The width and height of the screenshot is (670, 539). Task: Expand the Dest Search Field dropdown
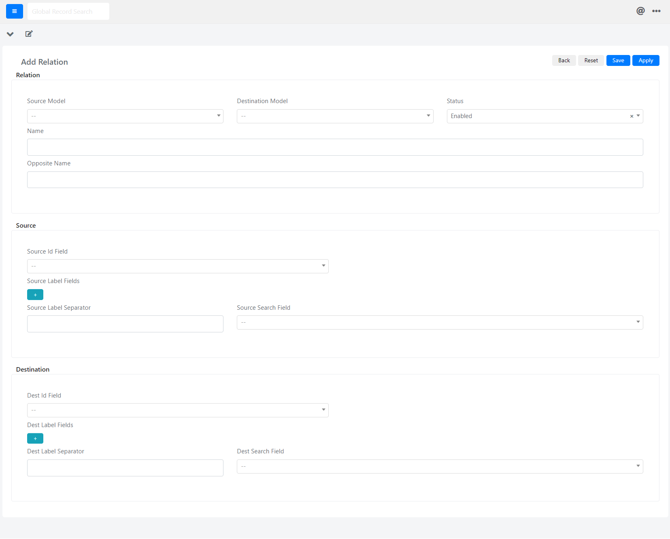tap(440, 466)
